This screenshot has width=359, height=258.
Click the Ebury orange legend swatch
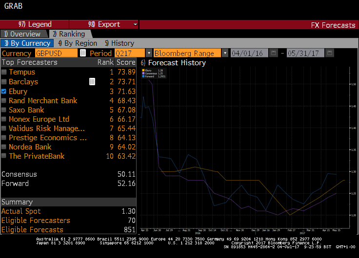143,71
